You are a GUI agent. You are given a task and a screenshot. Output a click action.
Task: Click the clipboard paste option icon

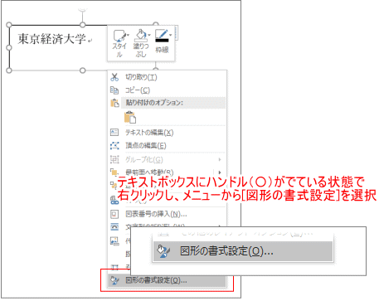tap(130, 117)
